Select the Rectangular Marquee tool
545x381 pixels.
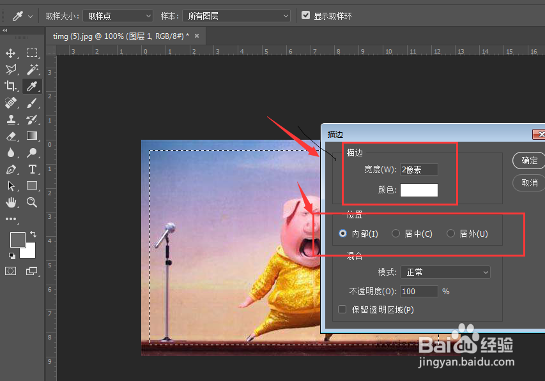point(32,53)
